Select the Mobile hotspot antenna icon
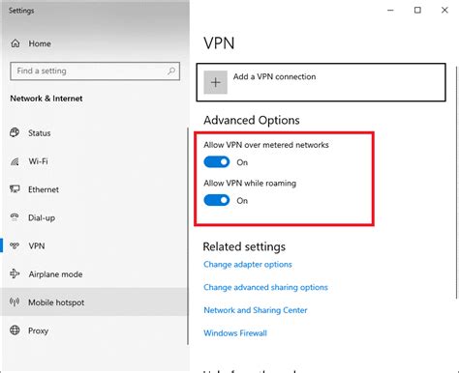 tap(15, 301)
